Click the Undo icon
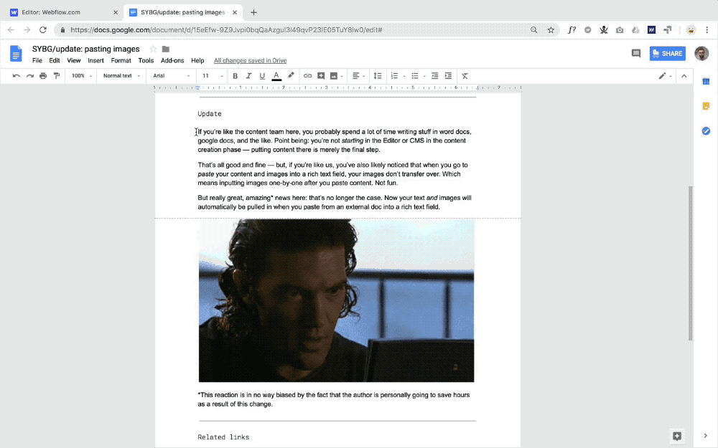 (x=16, y=76)
